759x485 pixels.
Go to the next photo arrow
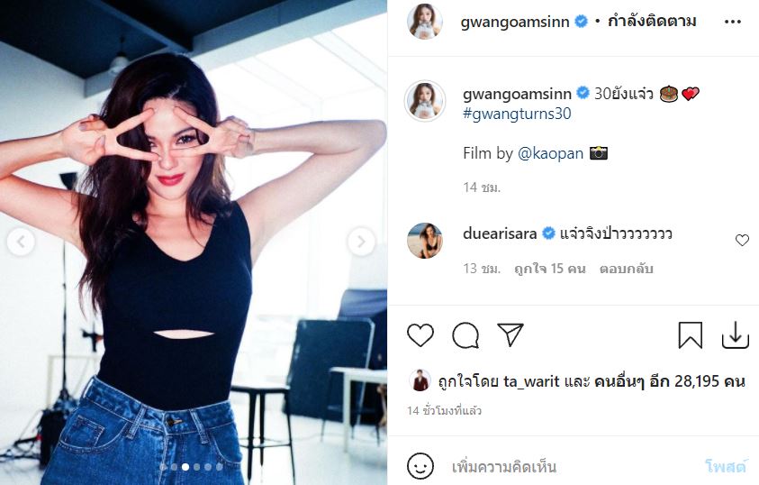(360, 242)
